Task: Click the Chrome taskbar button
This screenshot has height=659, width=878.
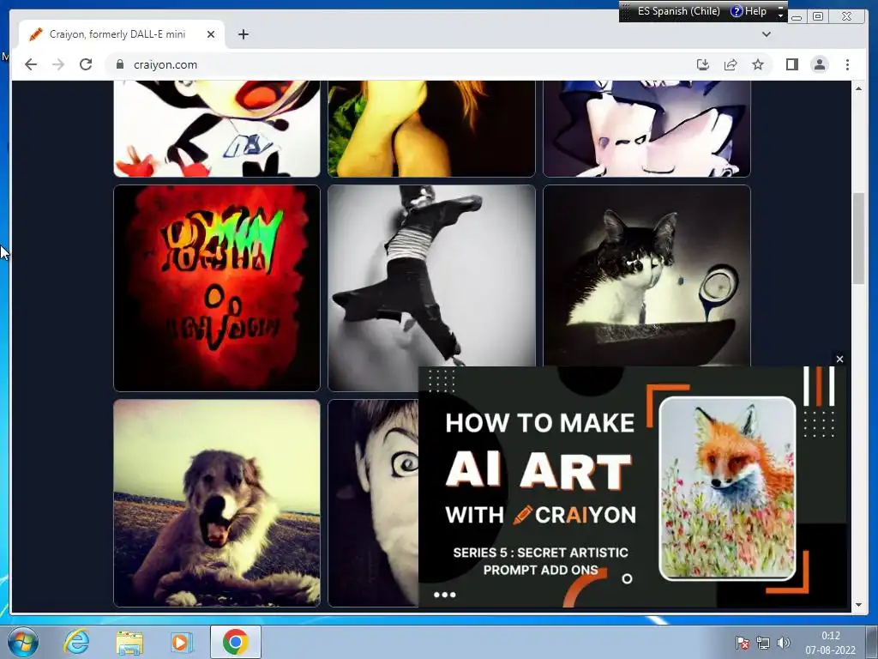Action: (x=235, y=642)
